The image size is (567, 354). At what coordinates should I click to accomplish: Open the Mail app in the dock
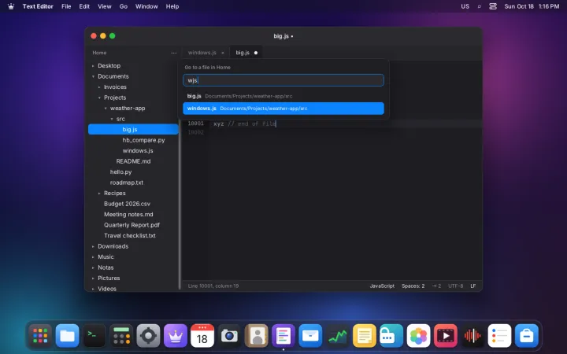tap(310, 336)
